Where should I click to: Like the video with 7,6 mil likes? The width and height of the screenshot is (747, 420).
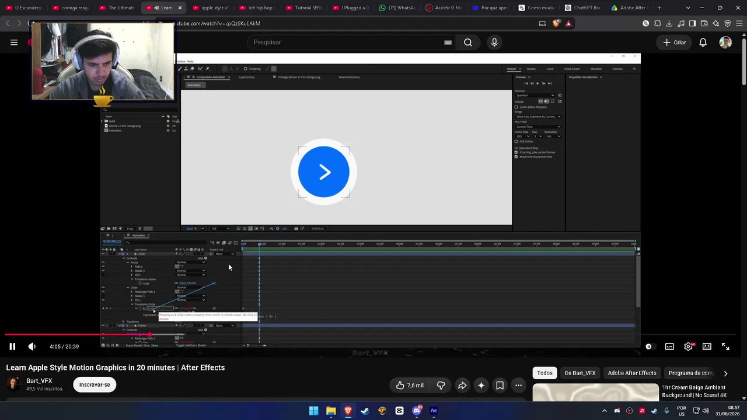pyautogui.click(x=410, y=385)
